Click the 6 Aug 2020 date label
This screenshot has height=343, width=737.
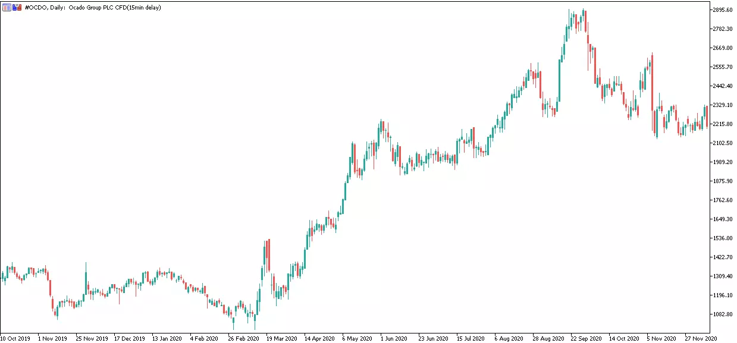pyautogui.click(x=509, y=338)
